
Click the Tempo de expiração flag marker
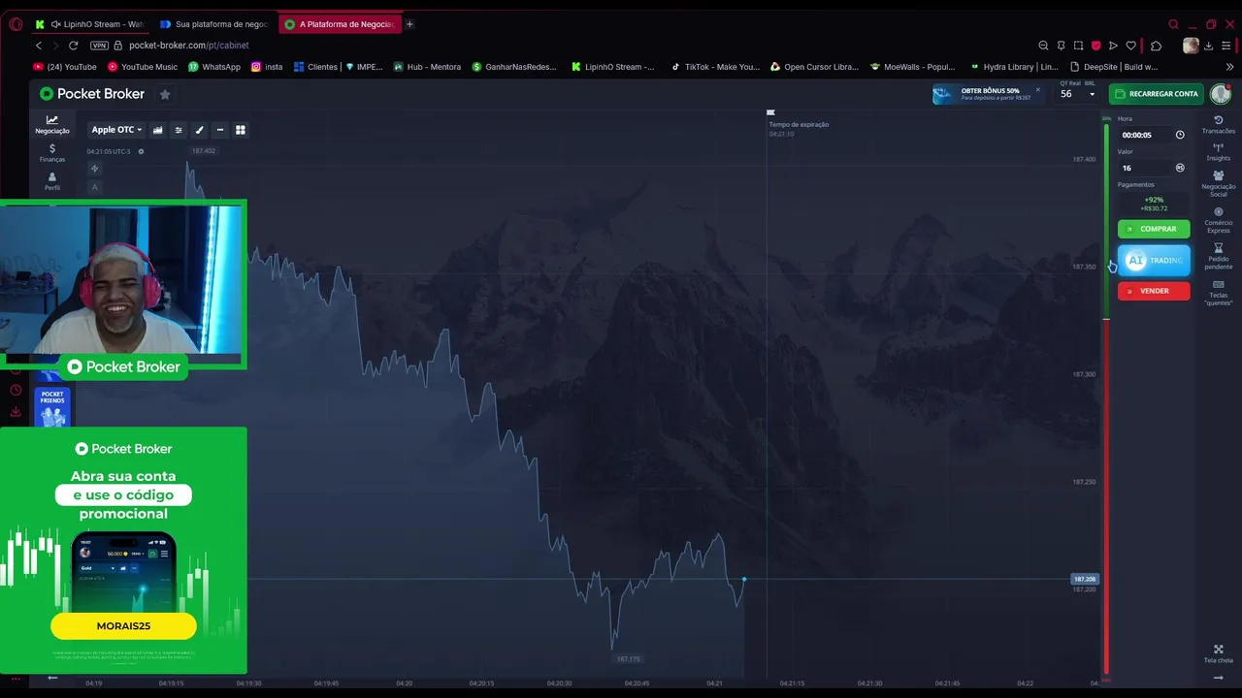tap(770, 113)
